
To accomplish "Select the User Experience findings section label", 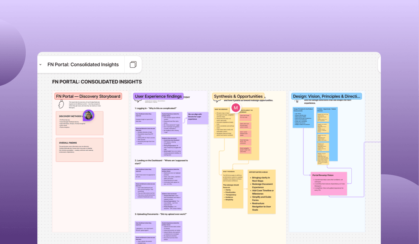I will pyautogui.click(x=158, y=96).
